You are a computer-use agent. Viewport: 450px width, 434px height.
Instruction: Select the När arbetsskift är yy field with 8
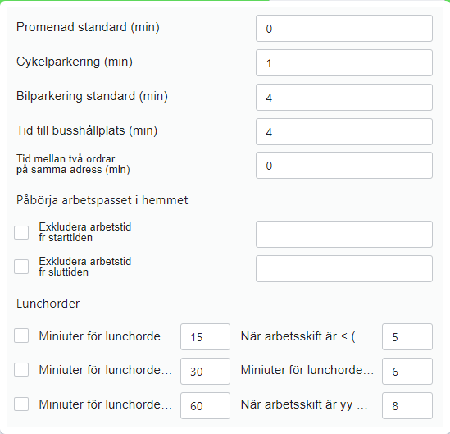coord(407,406)
